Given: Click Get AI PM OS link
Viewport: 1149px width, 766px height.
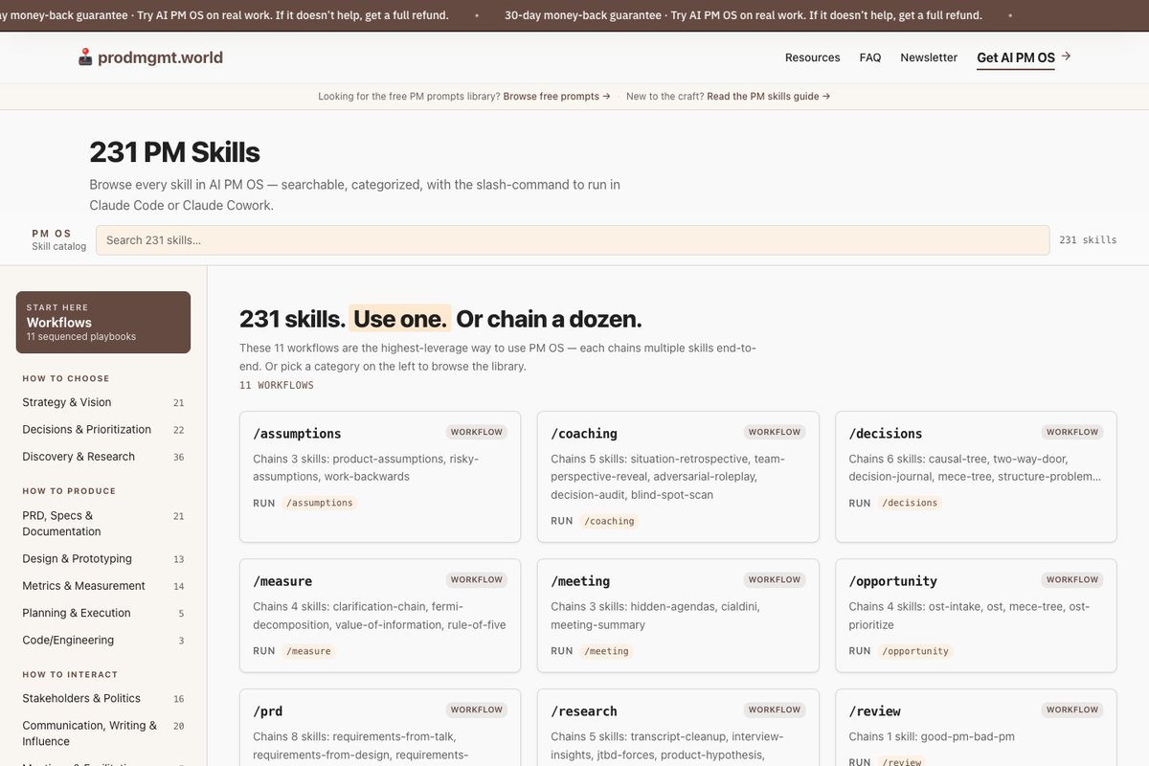Looking at the screenshot, I should point(1016,57).
